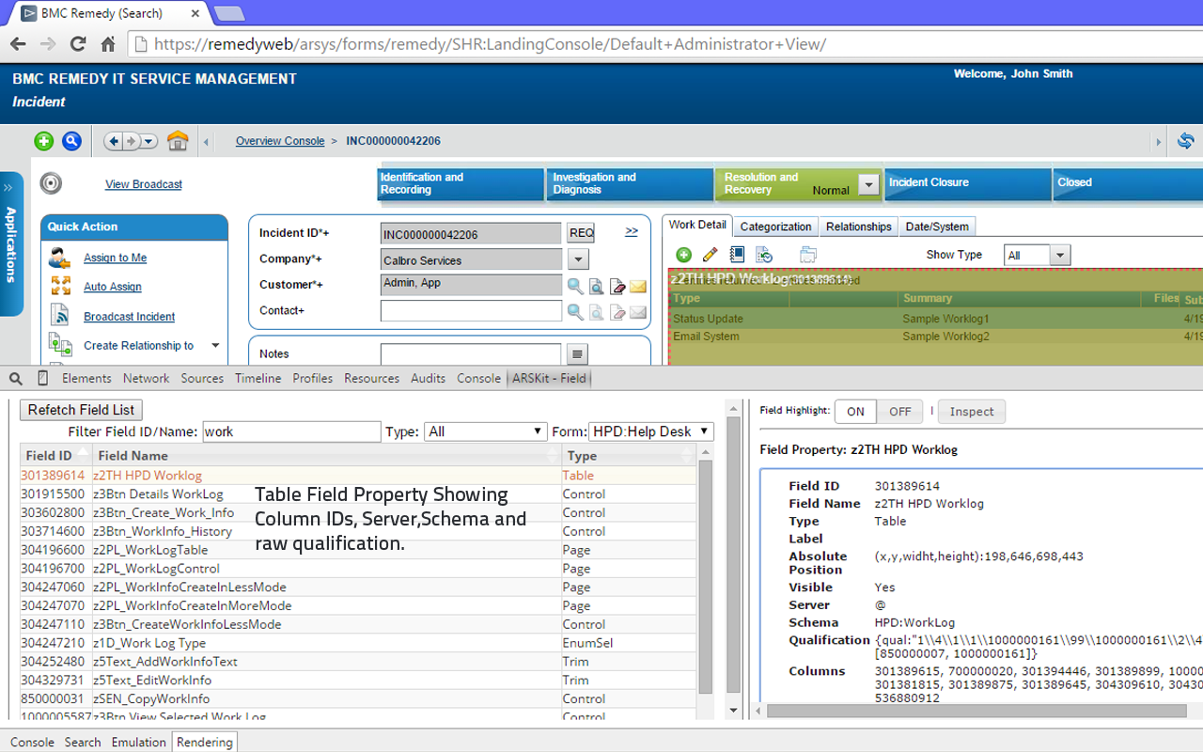Image resolution: width=1203 pixels, height=752 pixels.
Task: Edit the selected worklog with pencil icon
Action: coord(710,255)
